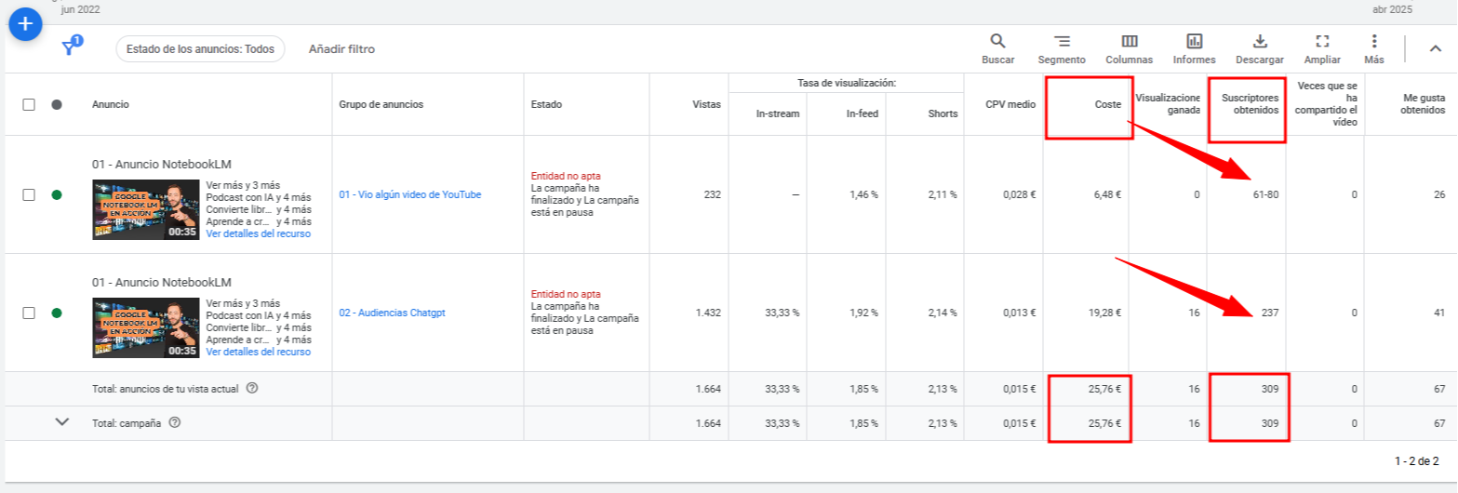This screenshot has height=493, width=1458.
Task: Expand the Total: campaña row chevron
Action: click(62, 422)
